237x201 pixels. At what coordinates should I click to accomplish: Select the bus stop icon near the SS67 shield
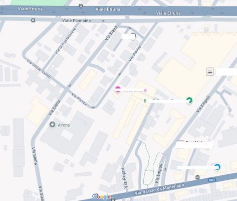coord(197,177)
